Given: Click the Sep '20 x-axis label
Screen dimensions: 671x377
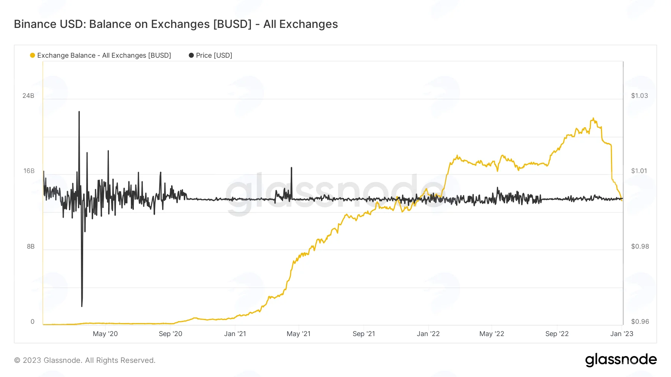Looking at the screenshot, I should point(170,334).
